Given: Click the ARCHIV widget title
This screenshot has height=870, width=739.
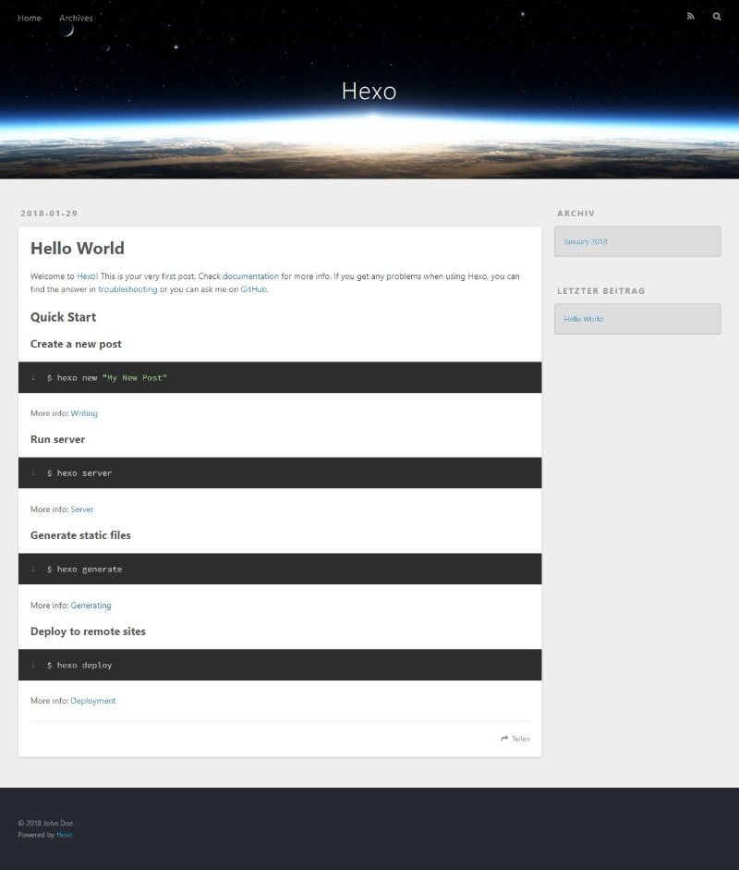Looking at the screenshot, I should click(x=576, y=213).
